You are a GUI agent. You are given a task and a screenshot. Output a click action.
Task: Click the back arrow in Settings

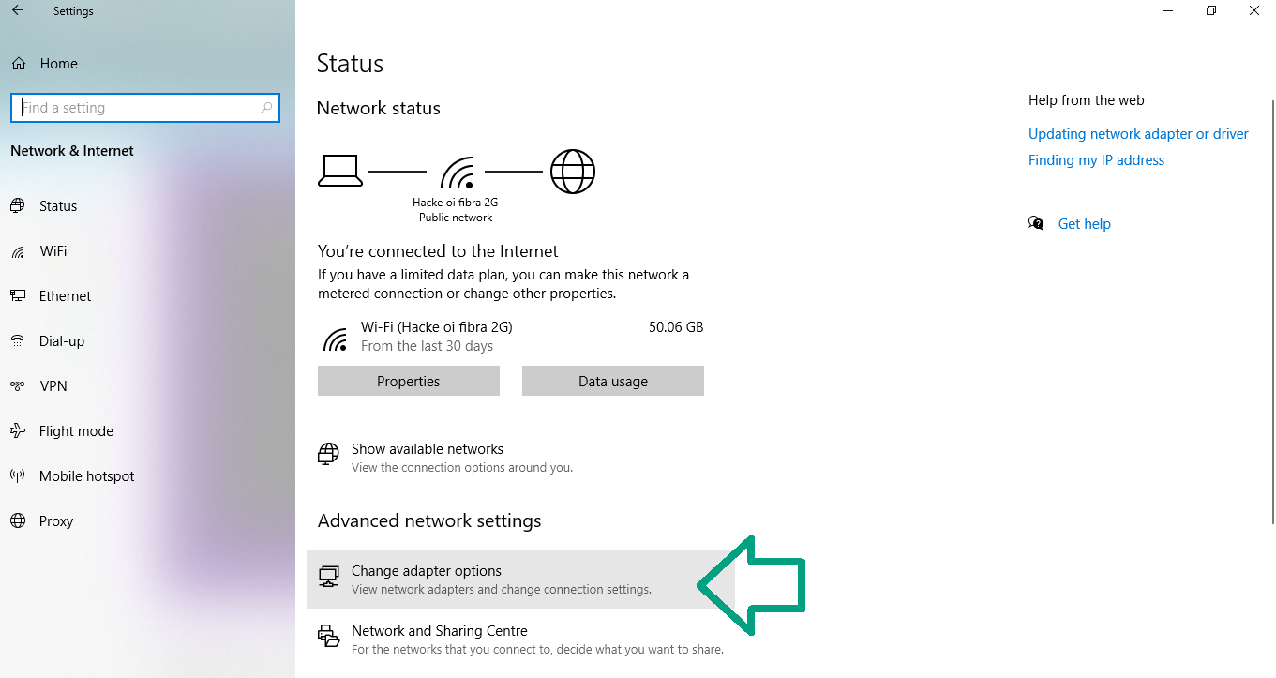[x=18, y=11]
